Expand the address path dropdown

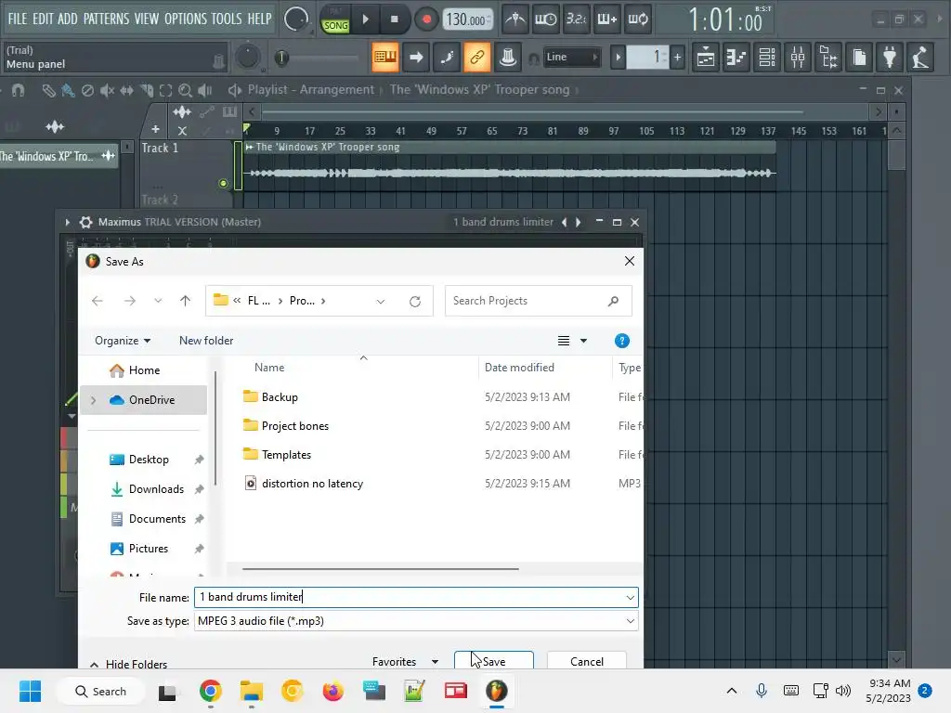click(x=380, y=302)
